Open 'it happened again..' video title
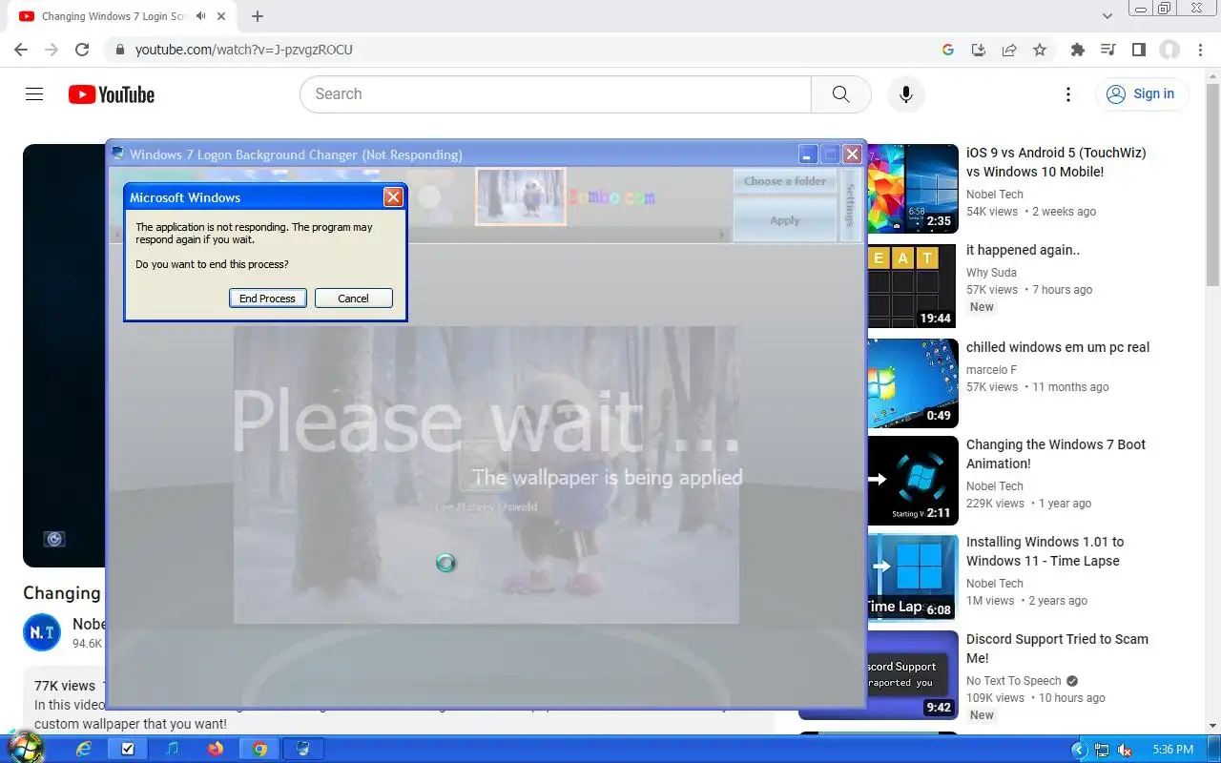 (1023, 250)
